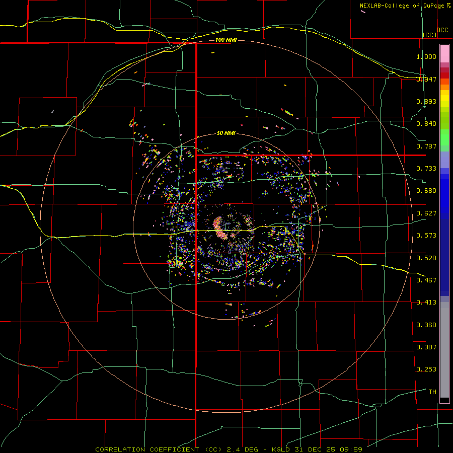
Task: Pick the lavender color bar segment
Action: click(x=444, y=160)
